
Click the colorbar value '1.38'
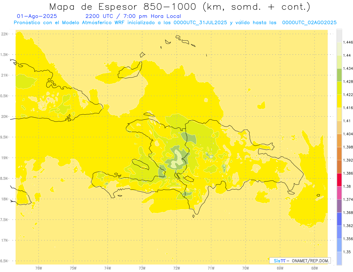coord(347,186)
